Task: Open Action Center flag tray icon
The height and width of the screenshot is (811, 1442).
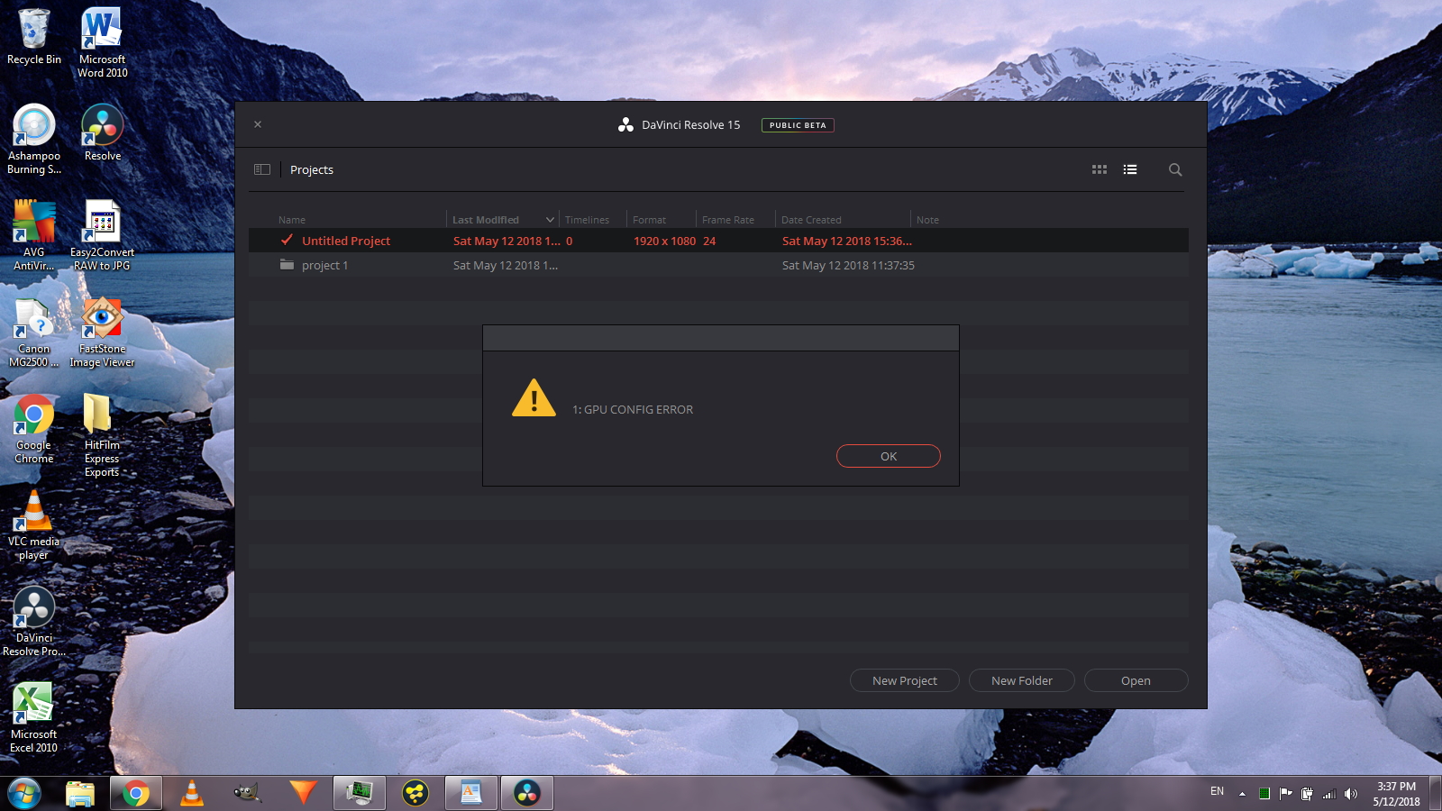Action: [x=1285, y=794]
